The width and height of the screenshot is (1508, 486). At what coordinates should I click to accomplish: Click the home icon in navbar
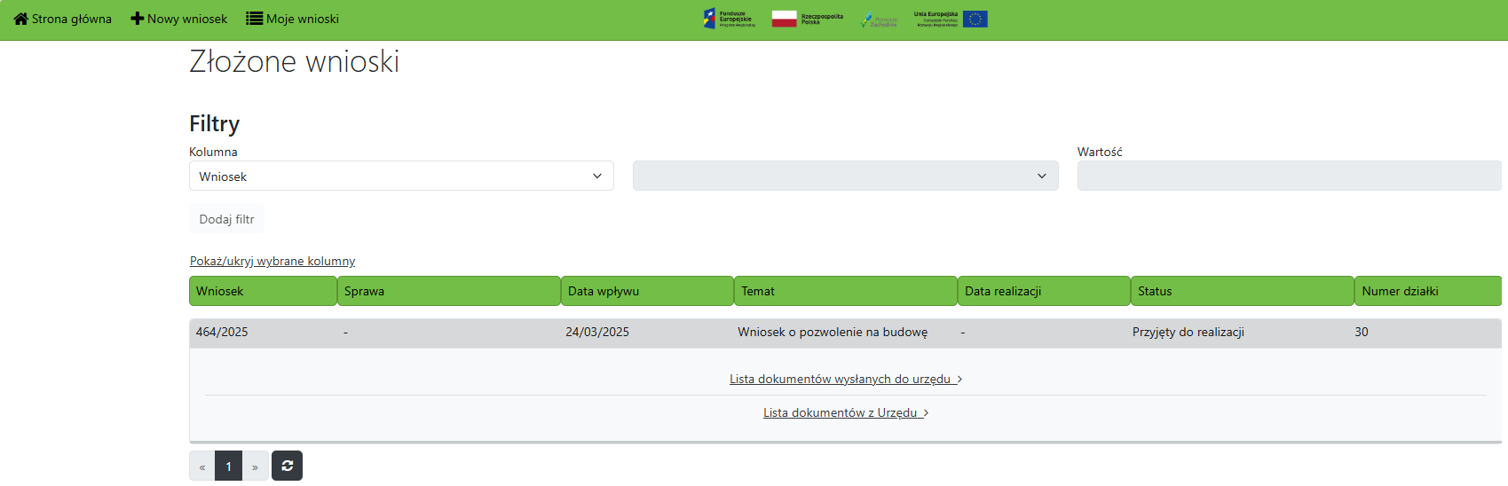coord(21,19)
